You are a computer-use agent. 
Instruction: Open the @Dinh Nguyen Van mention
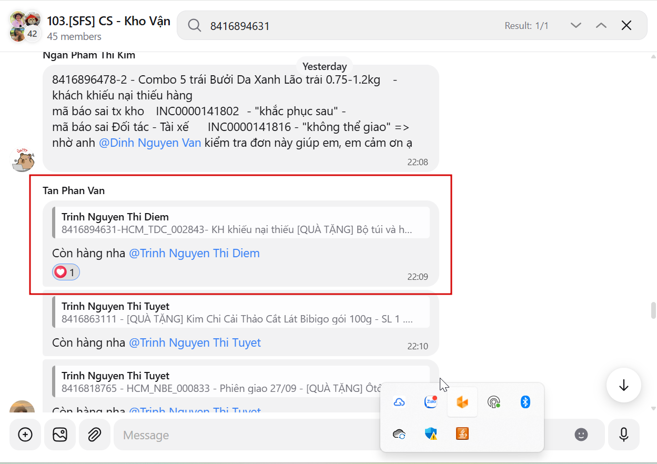[150, 143]
